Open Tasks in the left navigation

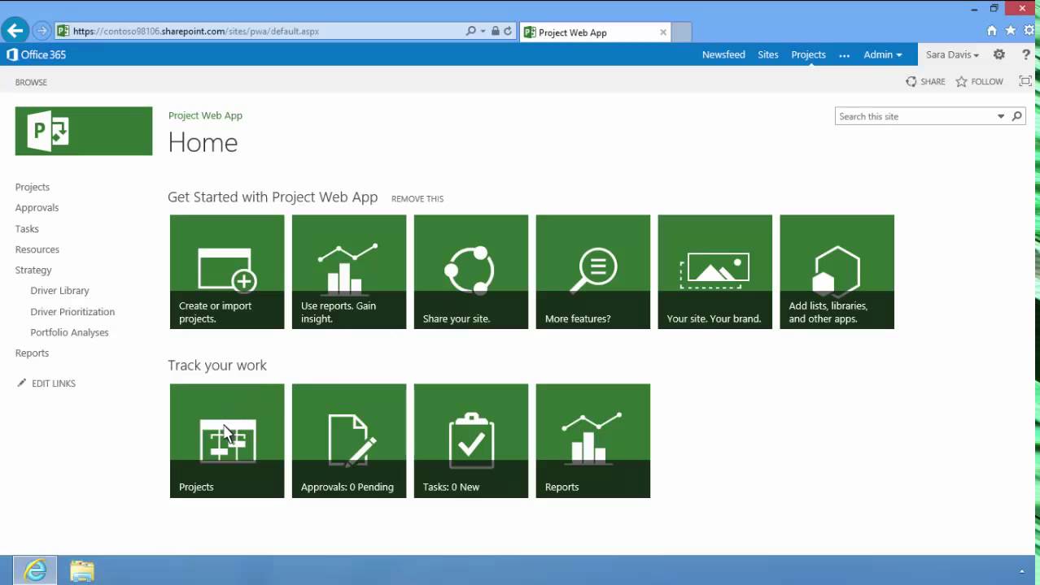tap(27, 228)
